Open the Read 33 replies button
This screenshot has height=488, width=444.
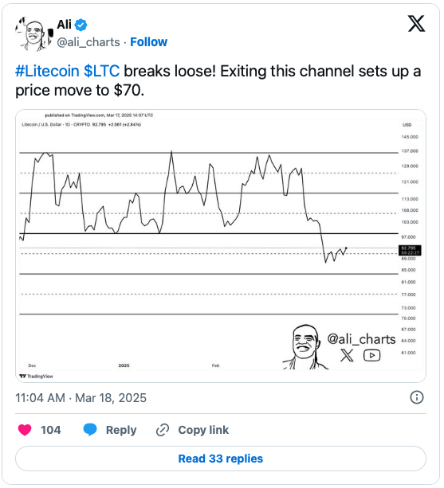pyautogui.click(x=221, y=459)
